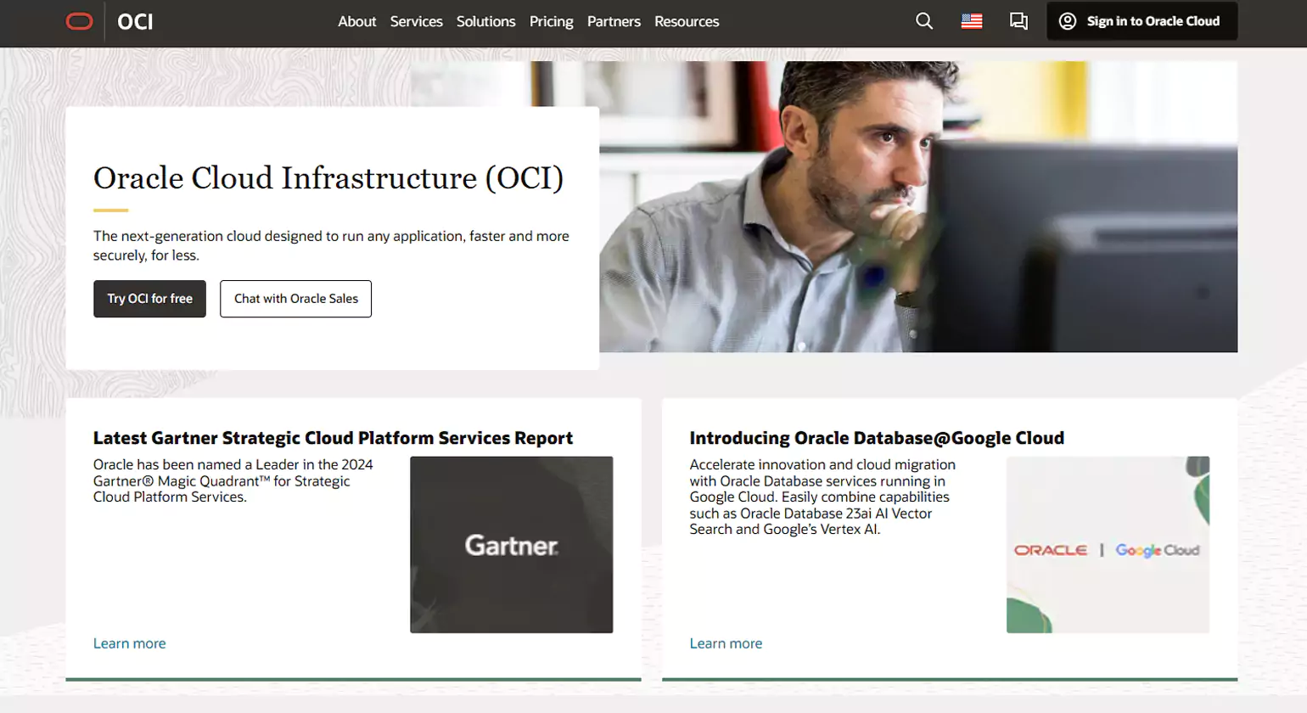Viewport: 1307px width, 713px height.
Task: Open the Solutions menu
Action: (x=485, y=21)
